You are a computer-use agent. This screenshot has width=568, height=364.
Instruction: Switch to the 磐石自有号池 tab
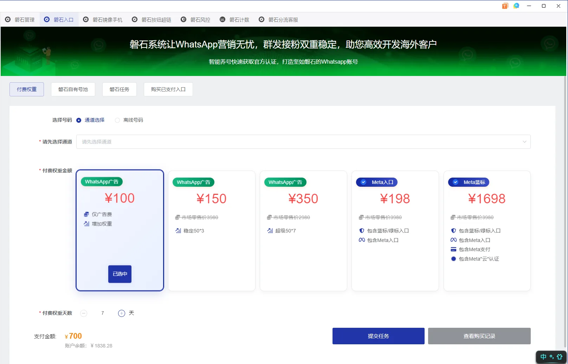point(73,89)
